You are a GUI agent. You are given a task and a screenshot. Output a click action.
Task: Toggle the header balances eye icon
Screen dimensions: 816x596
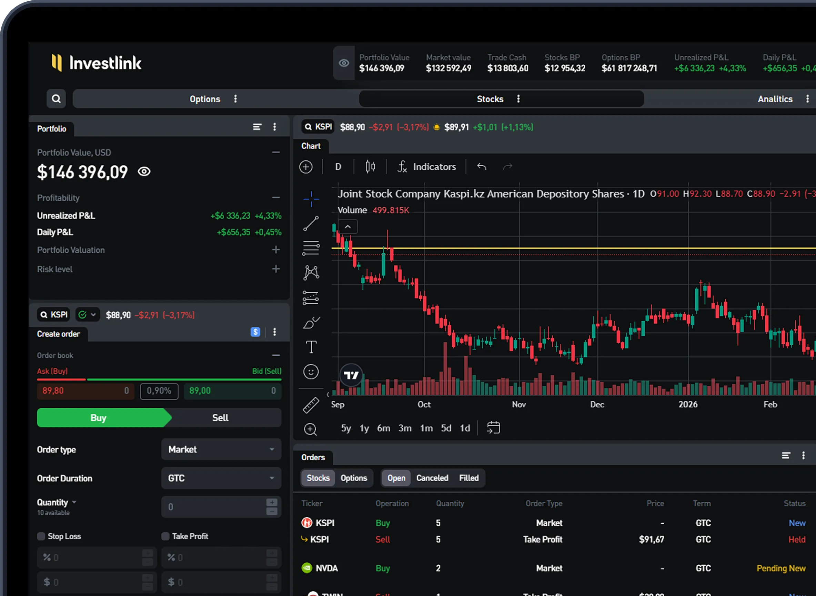(343, 63)
